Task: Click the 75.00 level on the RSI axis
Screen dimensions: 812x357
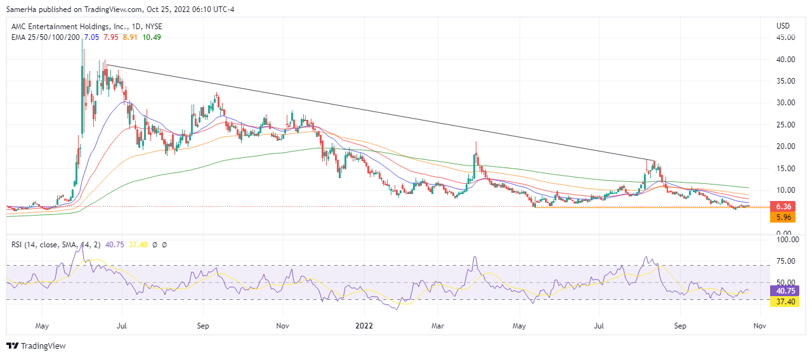Action: coord(785,261)
